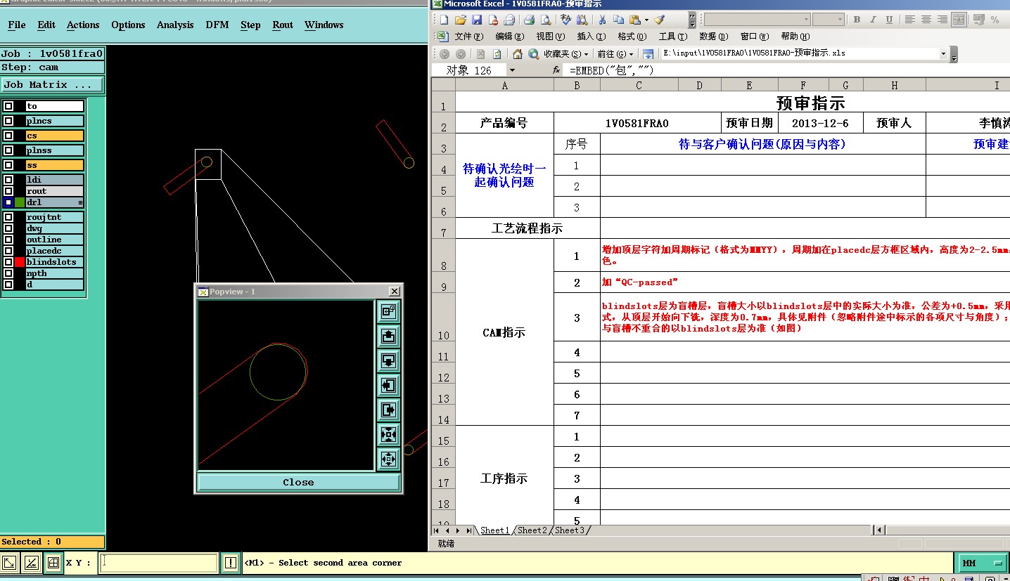The height and width of the screenshot is (581, 1010).
Task: Open the 收藏夹 favorites dropdown
Action: (567, 53)
